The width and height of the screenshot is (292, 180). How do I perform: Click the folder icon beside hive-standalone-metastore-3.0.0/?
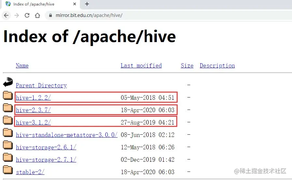point(8,133)
